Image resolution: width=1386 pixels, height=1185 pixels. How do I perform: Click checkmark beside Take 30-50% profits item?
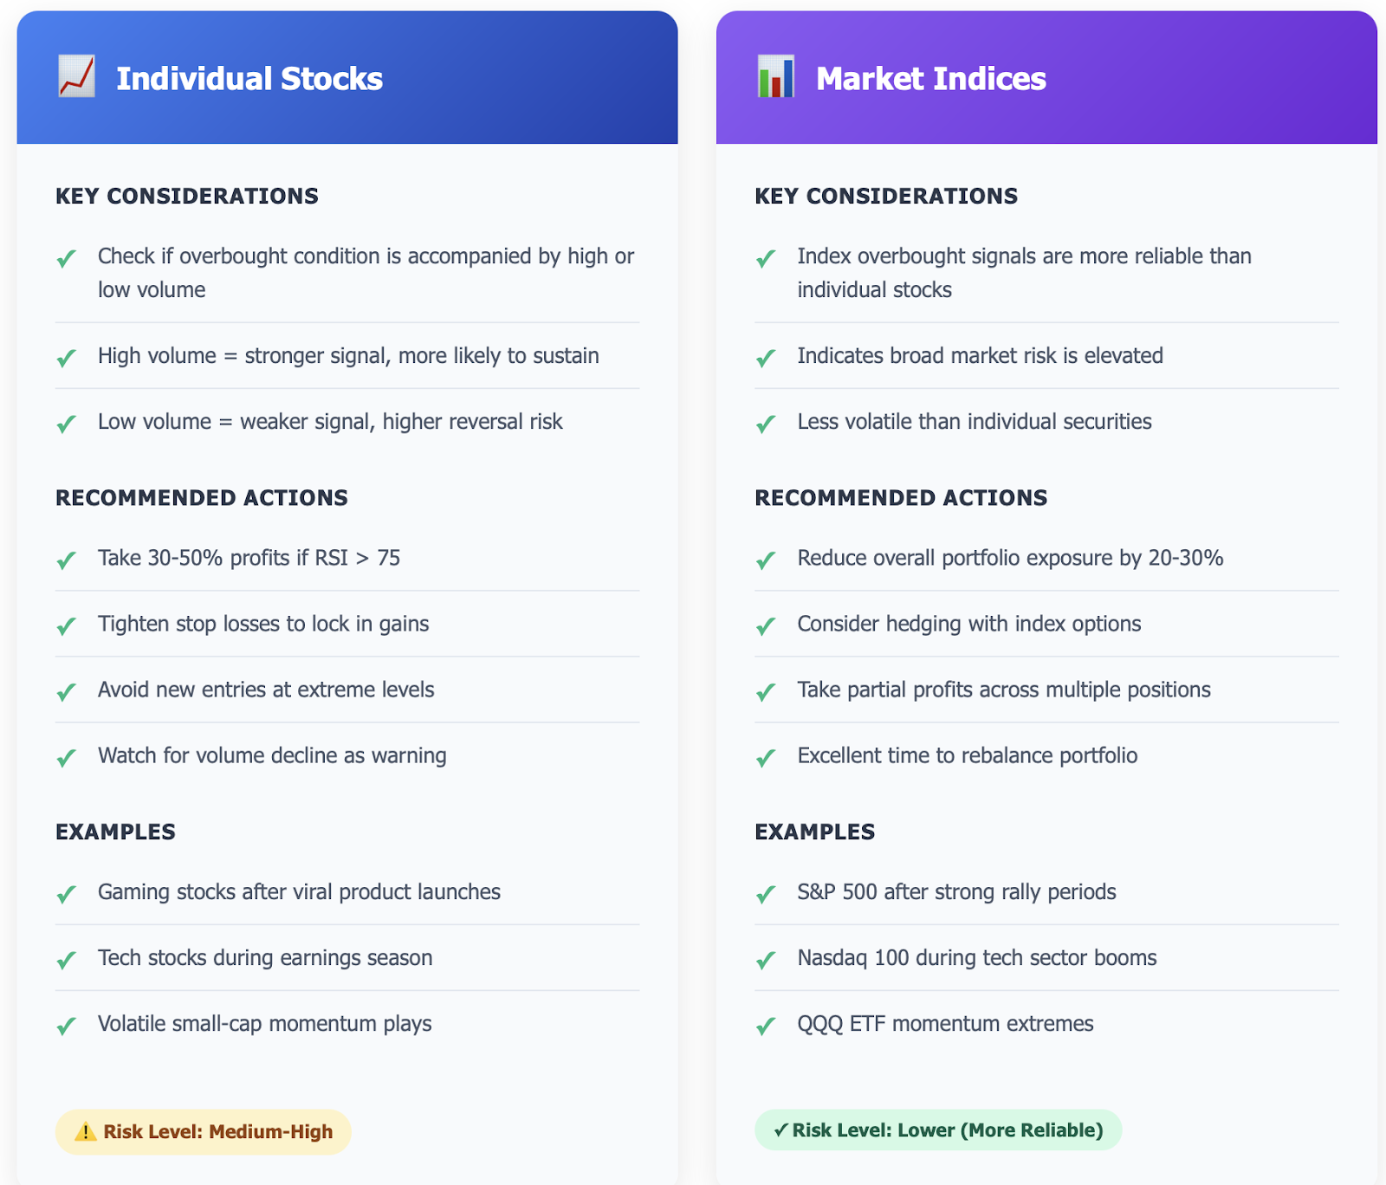67,560
